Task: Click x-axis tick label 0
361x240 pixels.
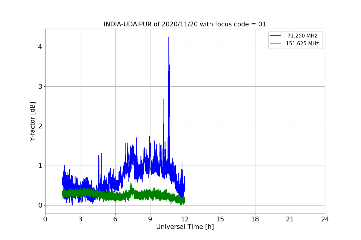Action: [x=45, y=219]
